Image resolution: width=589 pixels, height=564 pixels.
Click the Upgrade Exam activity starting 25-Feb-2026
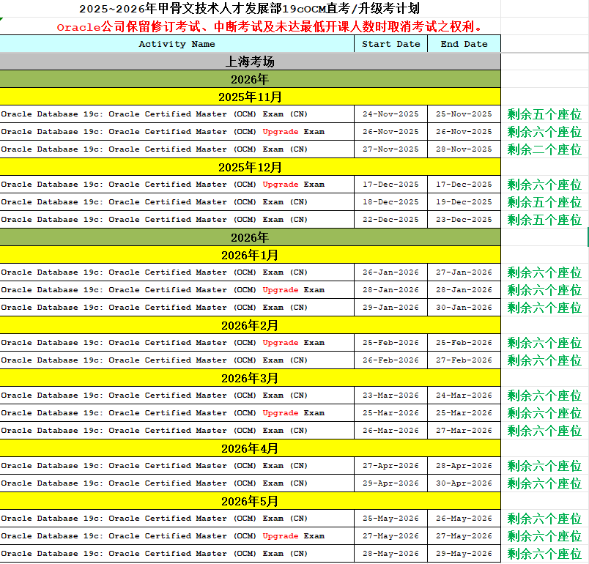click(x=162, y=343)
